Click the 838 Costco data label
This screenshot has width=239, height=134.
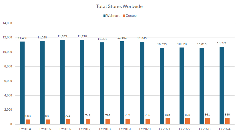click(x=188, y=115)
